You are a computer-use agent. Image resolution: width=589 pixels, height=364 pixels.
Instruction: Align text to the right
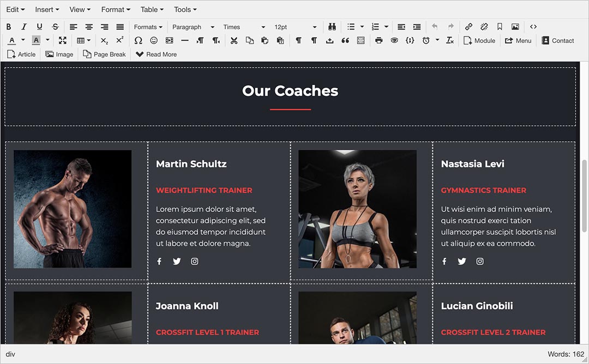click(x=104, y=27)
